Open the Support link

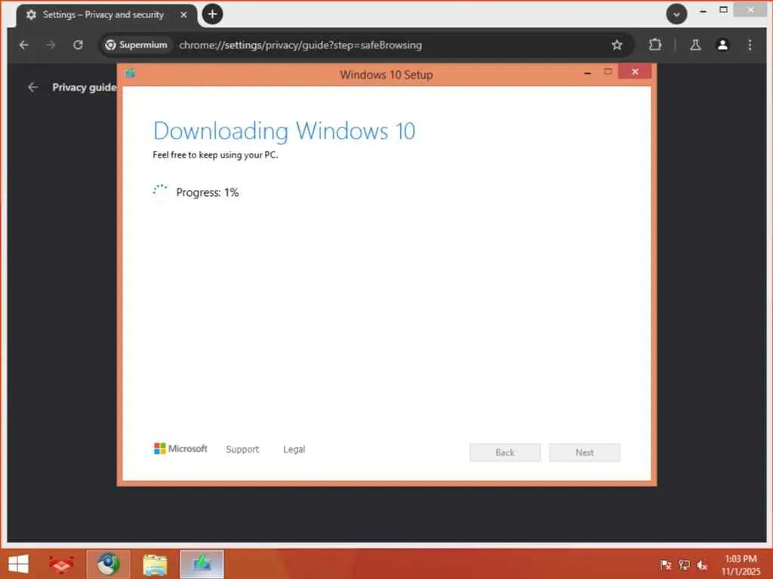pos(242,449)
